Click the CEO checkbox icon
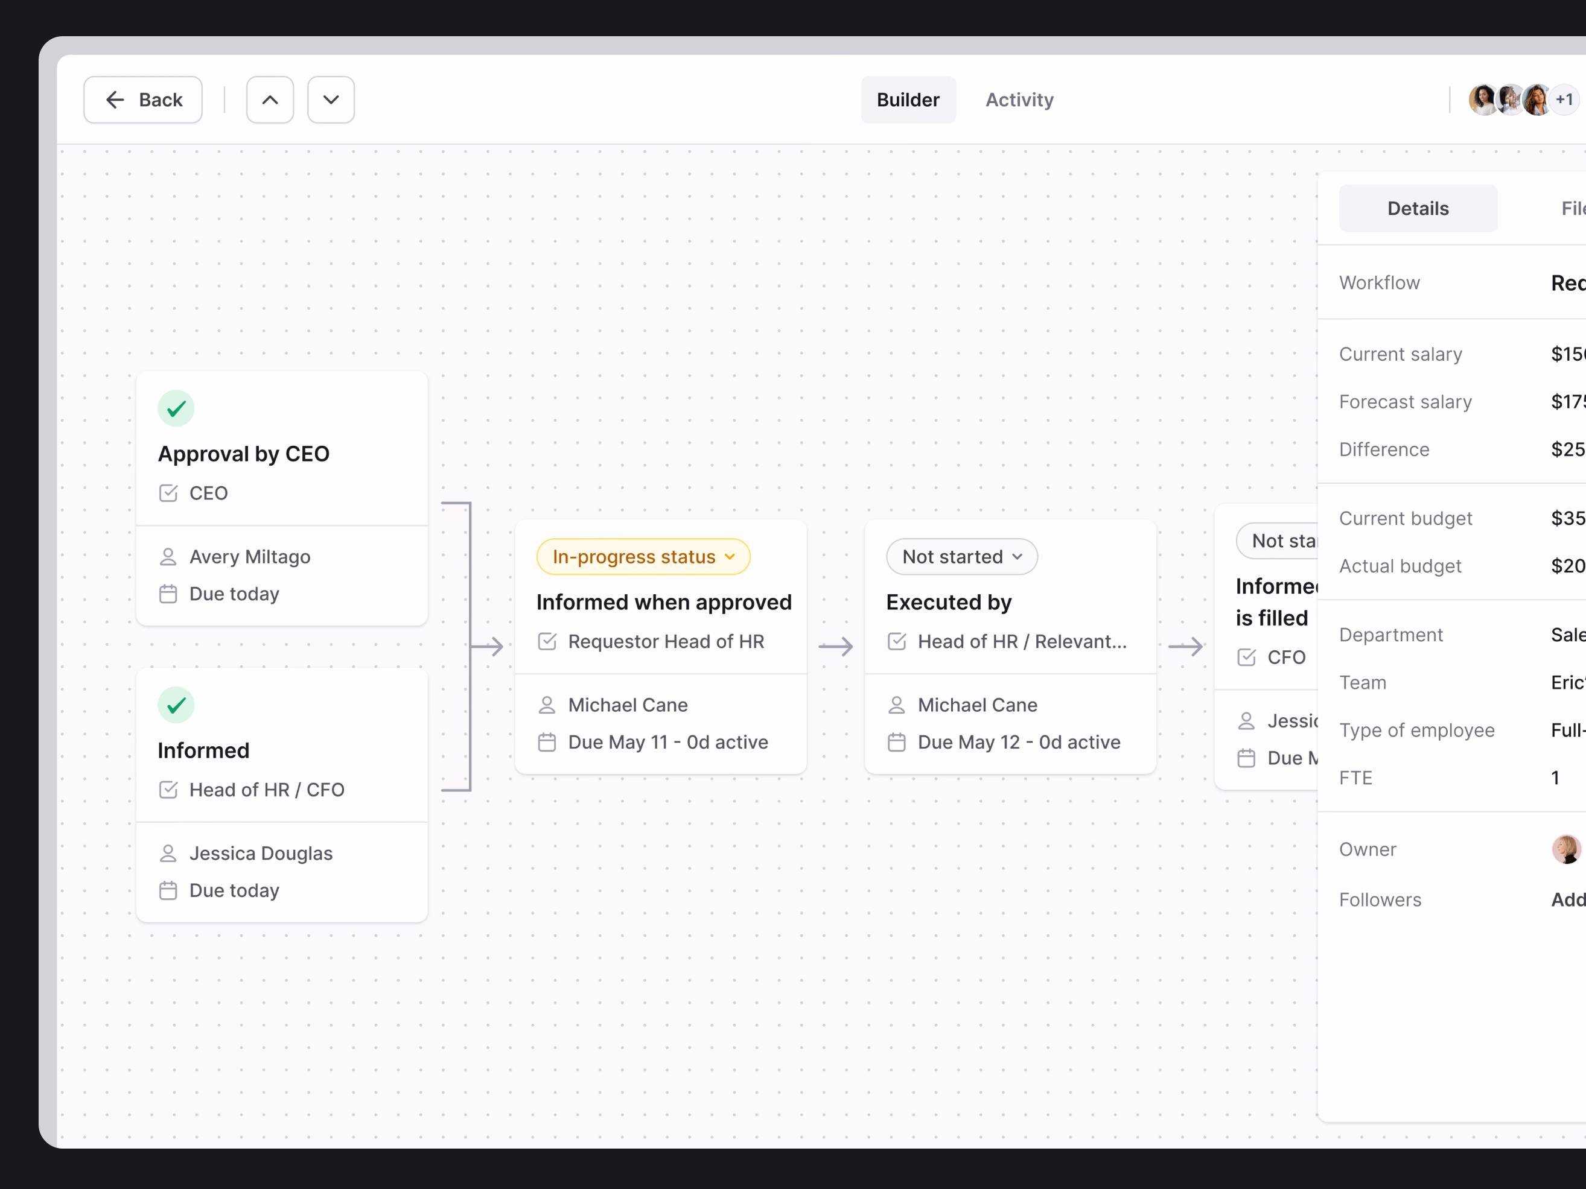Image resolution: width=1586 pixels, height=1189 pixels. [168, 493]
